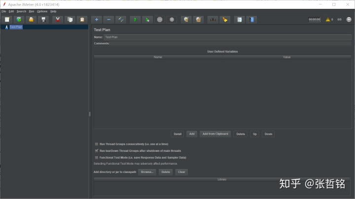
Task: Open the Options menu
Action: pos(42,11)
